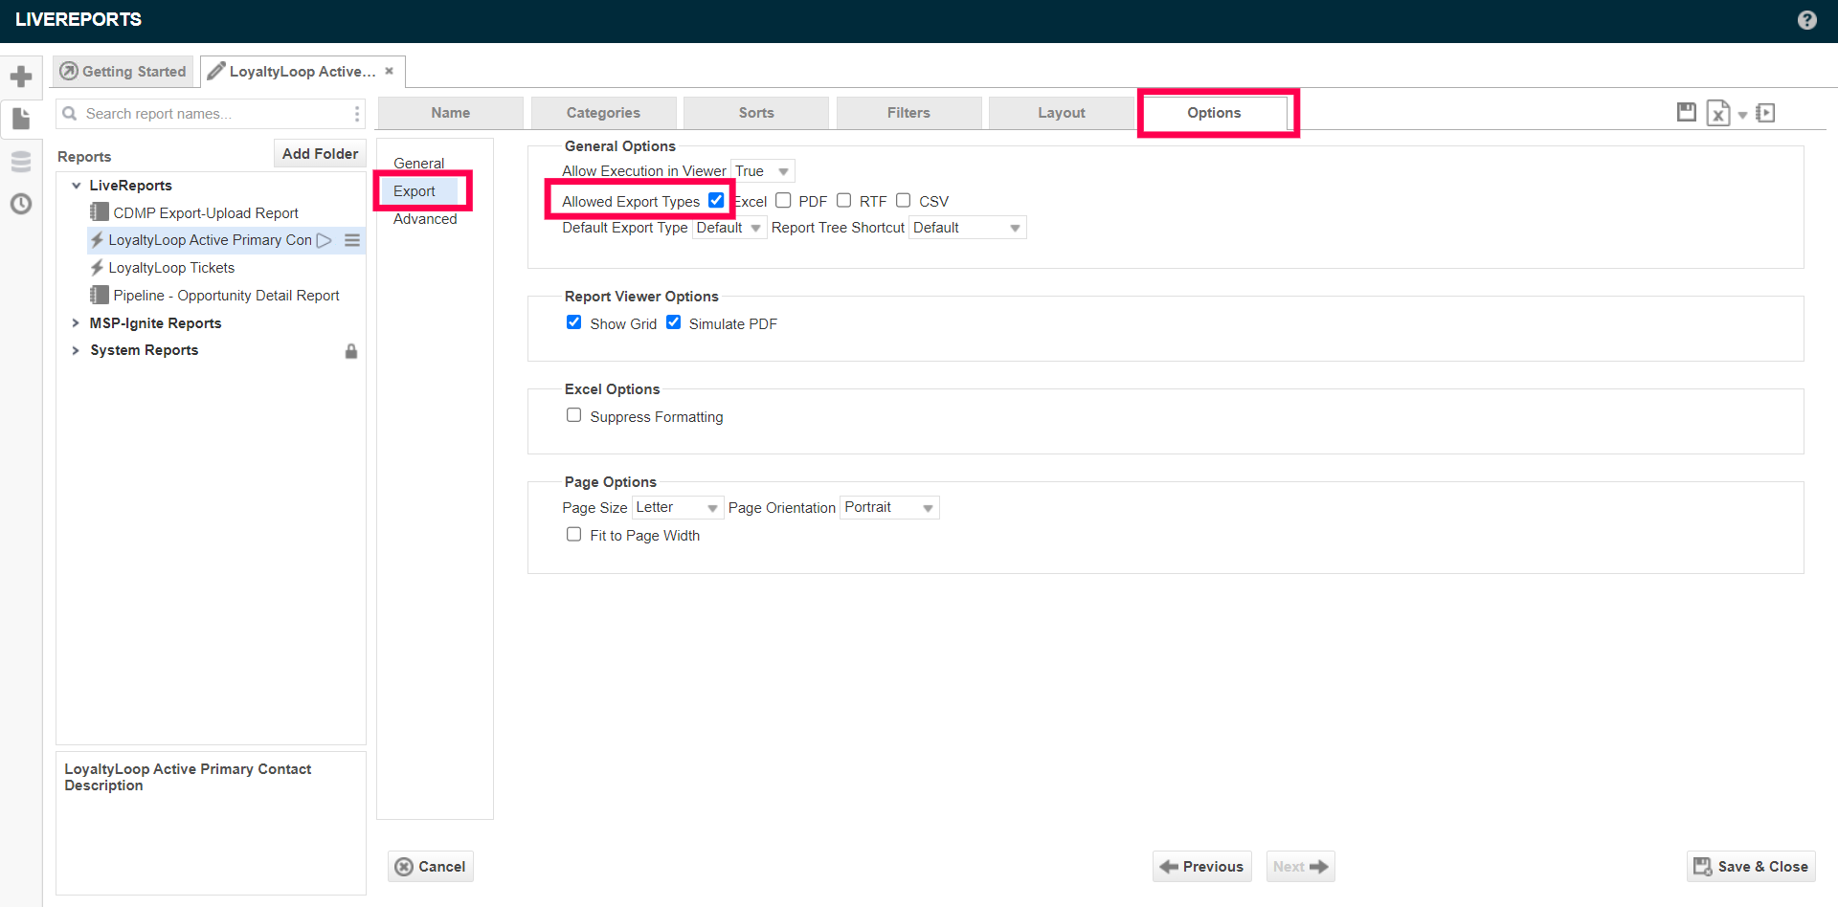1838x907 pixels.
Task: Select the General options section
Action: pos(418,164)
